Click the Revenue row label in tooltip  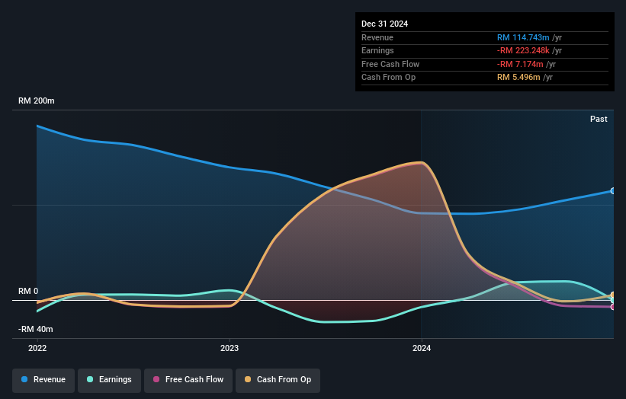[x=377, y=37]
